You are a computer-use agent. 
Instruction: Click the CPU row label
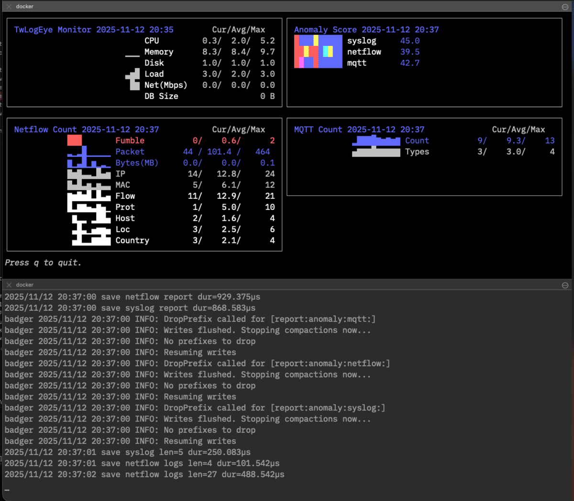click(152, 41)
